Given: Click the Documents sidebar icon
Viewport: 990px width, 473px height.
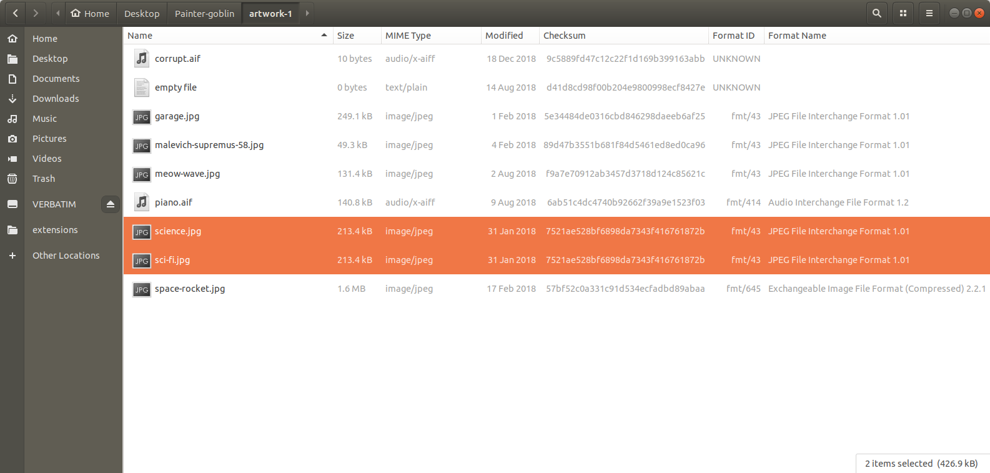Looking at the screenshot, I should point(12,79).
